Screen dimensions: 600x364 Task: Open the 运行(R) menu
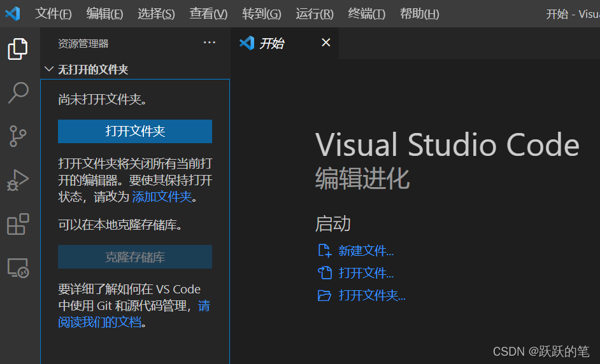(x=315, y=14)
